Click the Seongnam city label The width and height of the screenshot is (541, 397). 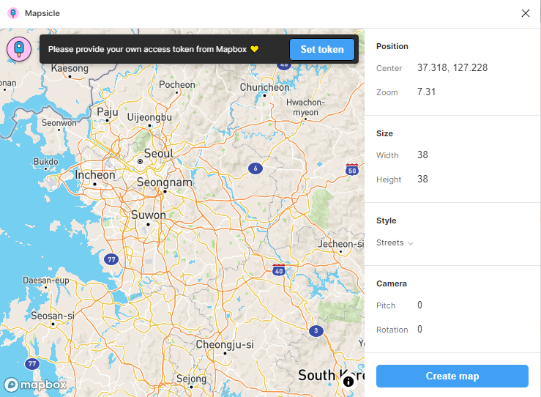[165, 182]
